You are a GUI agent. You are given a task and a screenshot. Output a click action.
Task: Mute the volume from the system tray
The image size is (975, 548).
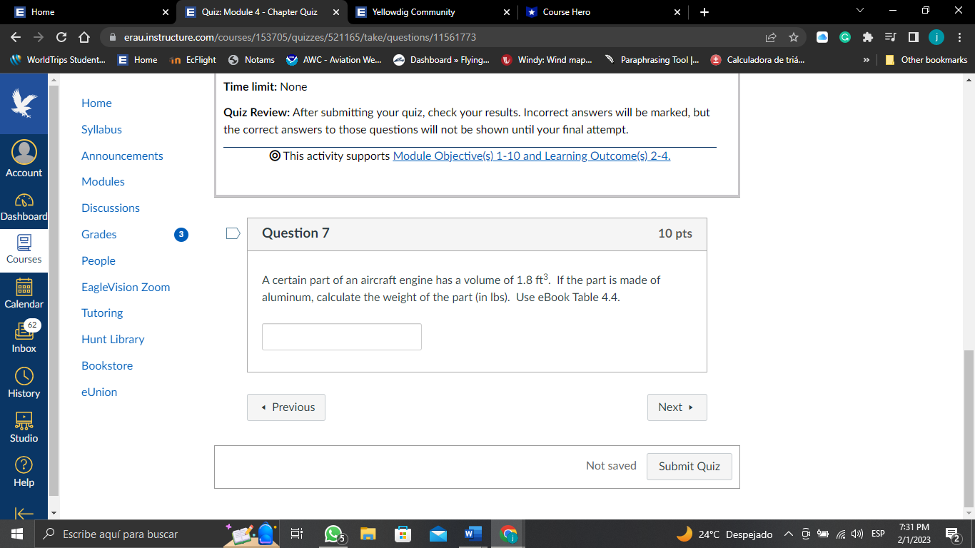pyautogui.click(x=857, y=534)
